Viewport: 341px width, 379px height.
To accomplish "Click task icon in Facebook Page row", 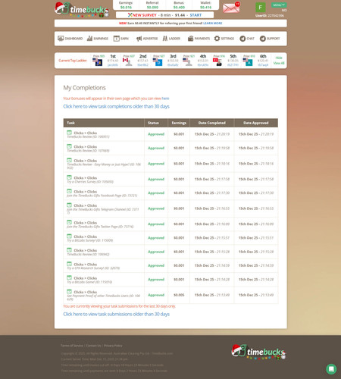I will point(69,191).
